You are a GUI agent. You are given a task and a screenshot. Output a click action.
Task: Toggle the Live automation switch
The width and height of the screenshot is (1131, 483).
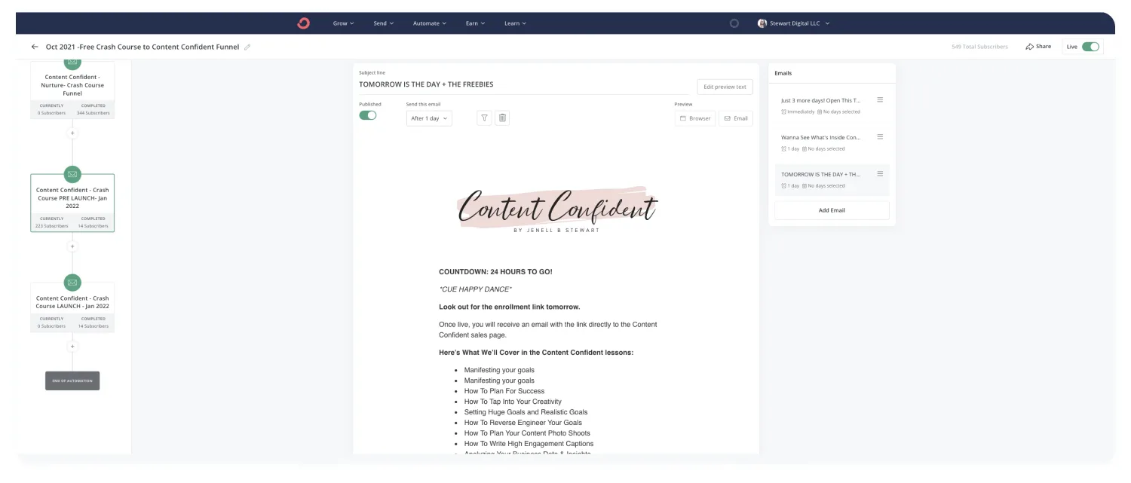pyautogui.click(x=1090, y=47)
